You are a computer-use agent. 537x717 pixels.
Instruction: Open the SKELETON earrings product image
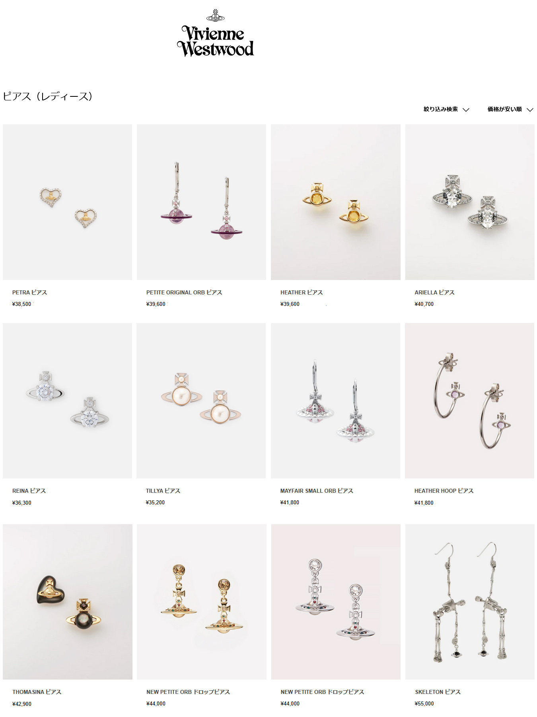[x=470, y=602]
